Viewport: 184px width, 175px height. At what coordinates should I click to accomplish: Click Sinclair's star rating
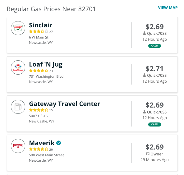click(x=39, y=31)
